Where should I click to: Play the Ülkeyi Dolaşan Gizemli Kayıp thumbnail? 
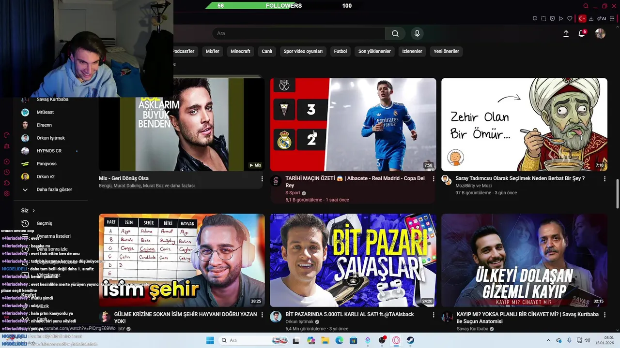click(524, 260)
